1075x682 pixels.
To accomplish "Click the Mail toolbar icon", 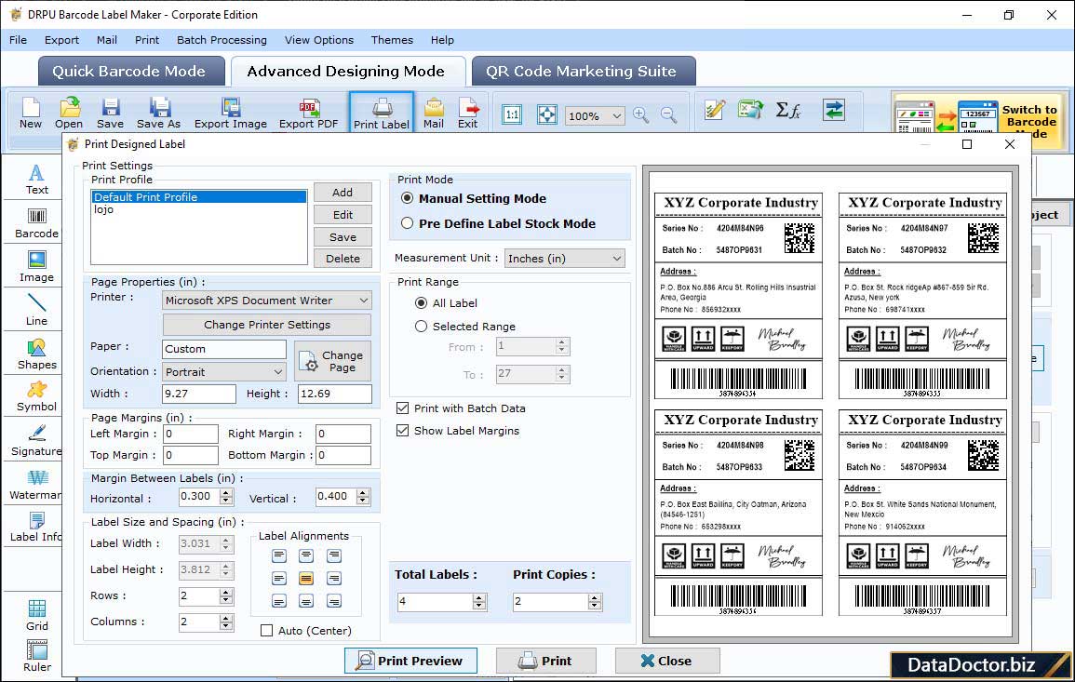I will click(434, 114).
